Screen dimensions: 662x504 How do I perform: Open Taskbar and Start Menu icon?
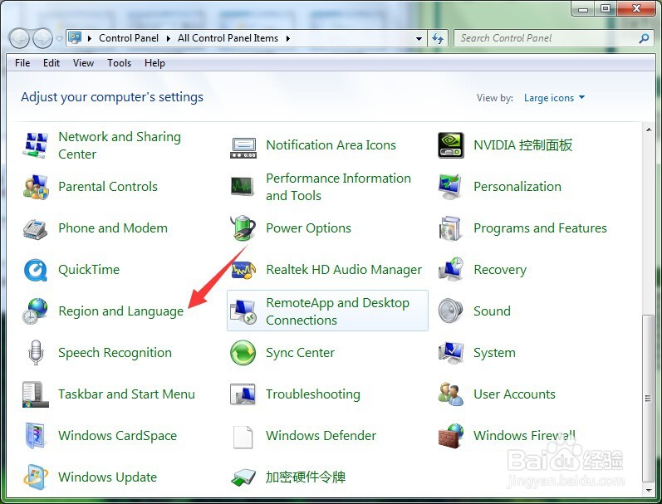(x=36, y=394)
